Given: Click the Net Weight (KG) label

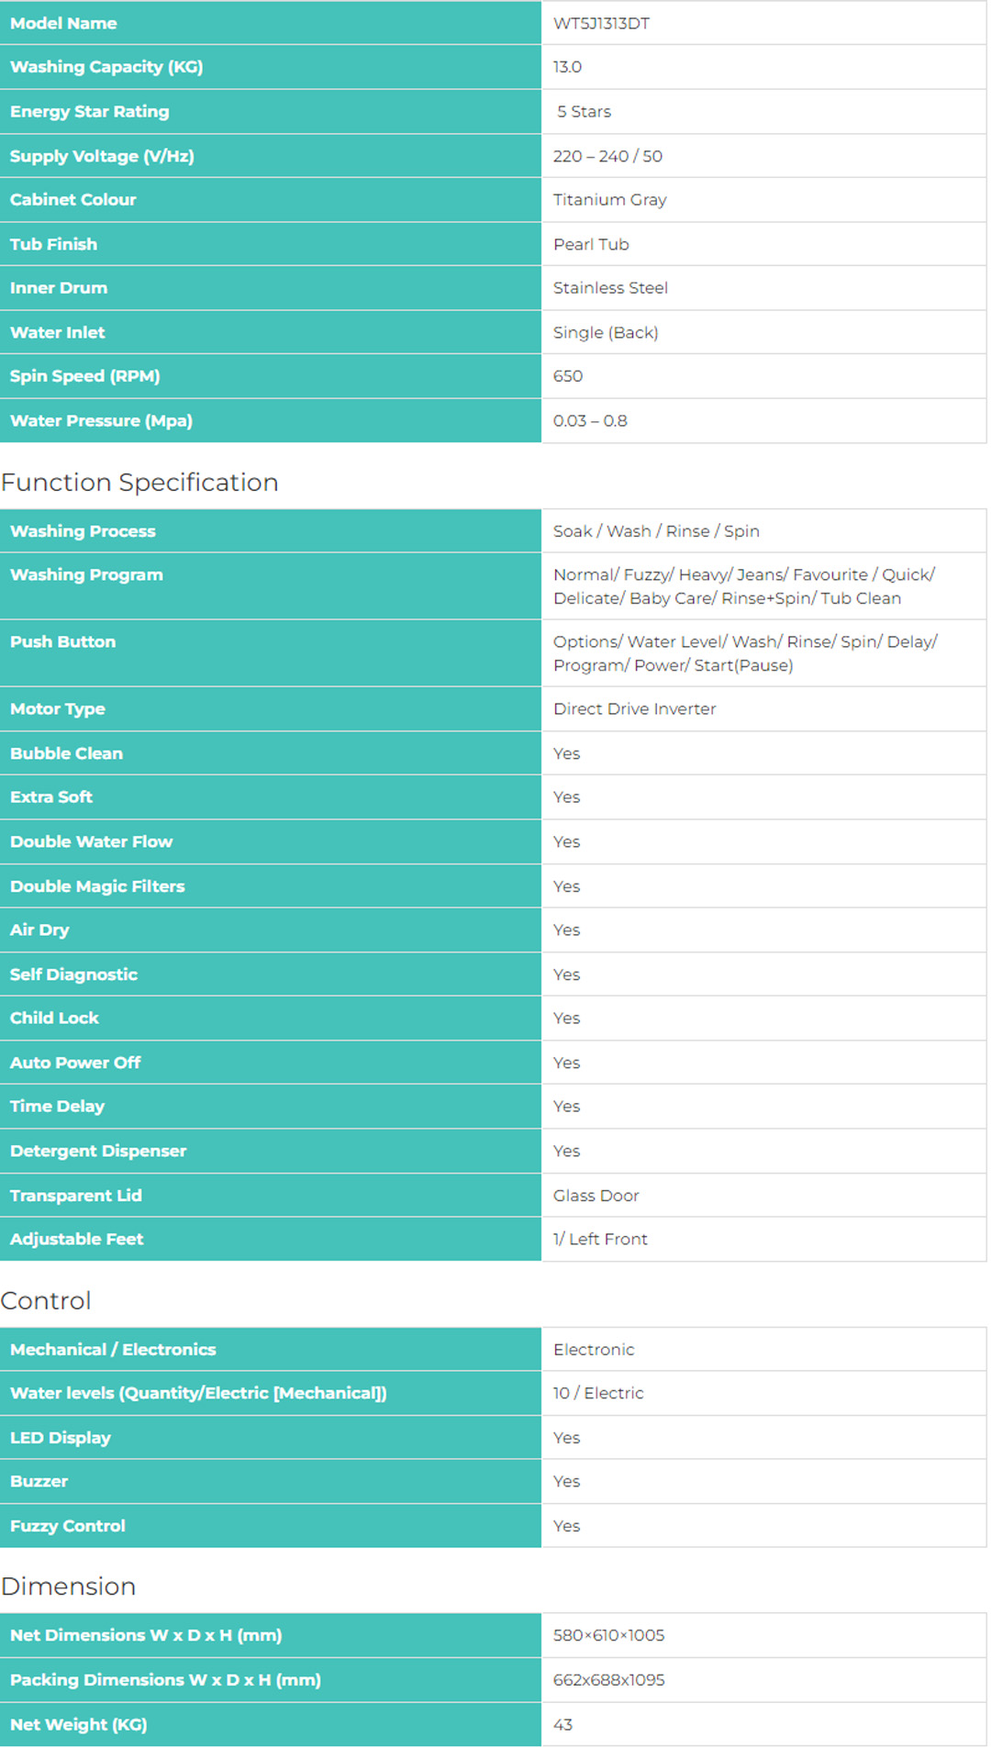Looking at the screenshot, I should tap(78, 1725).
